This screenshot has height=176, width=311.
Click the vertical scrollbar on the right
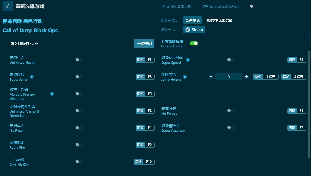309,105
